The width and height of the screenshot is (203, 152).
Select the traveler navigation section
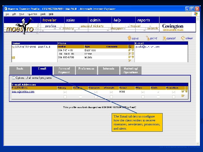49,20
